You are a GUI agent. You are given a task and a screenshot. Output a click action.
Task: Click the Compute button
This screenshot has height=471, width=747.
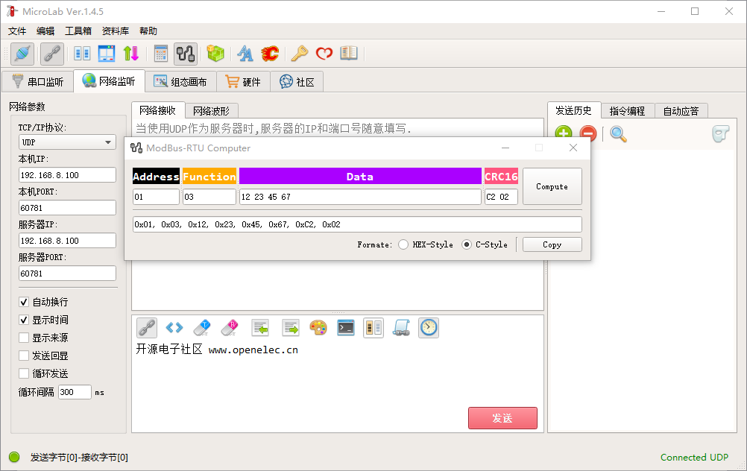552,186
